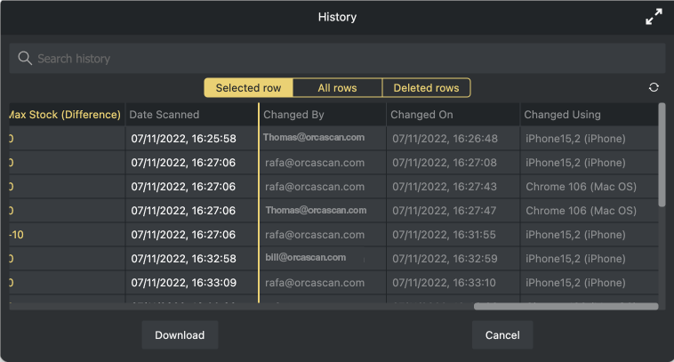Focus the Search history input field
Screen dimensions: 674x362
click(x=347, y=59)
